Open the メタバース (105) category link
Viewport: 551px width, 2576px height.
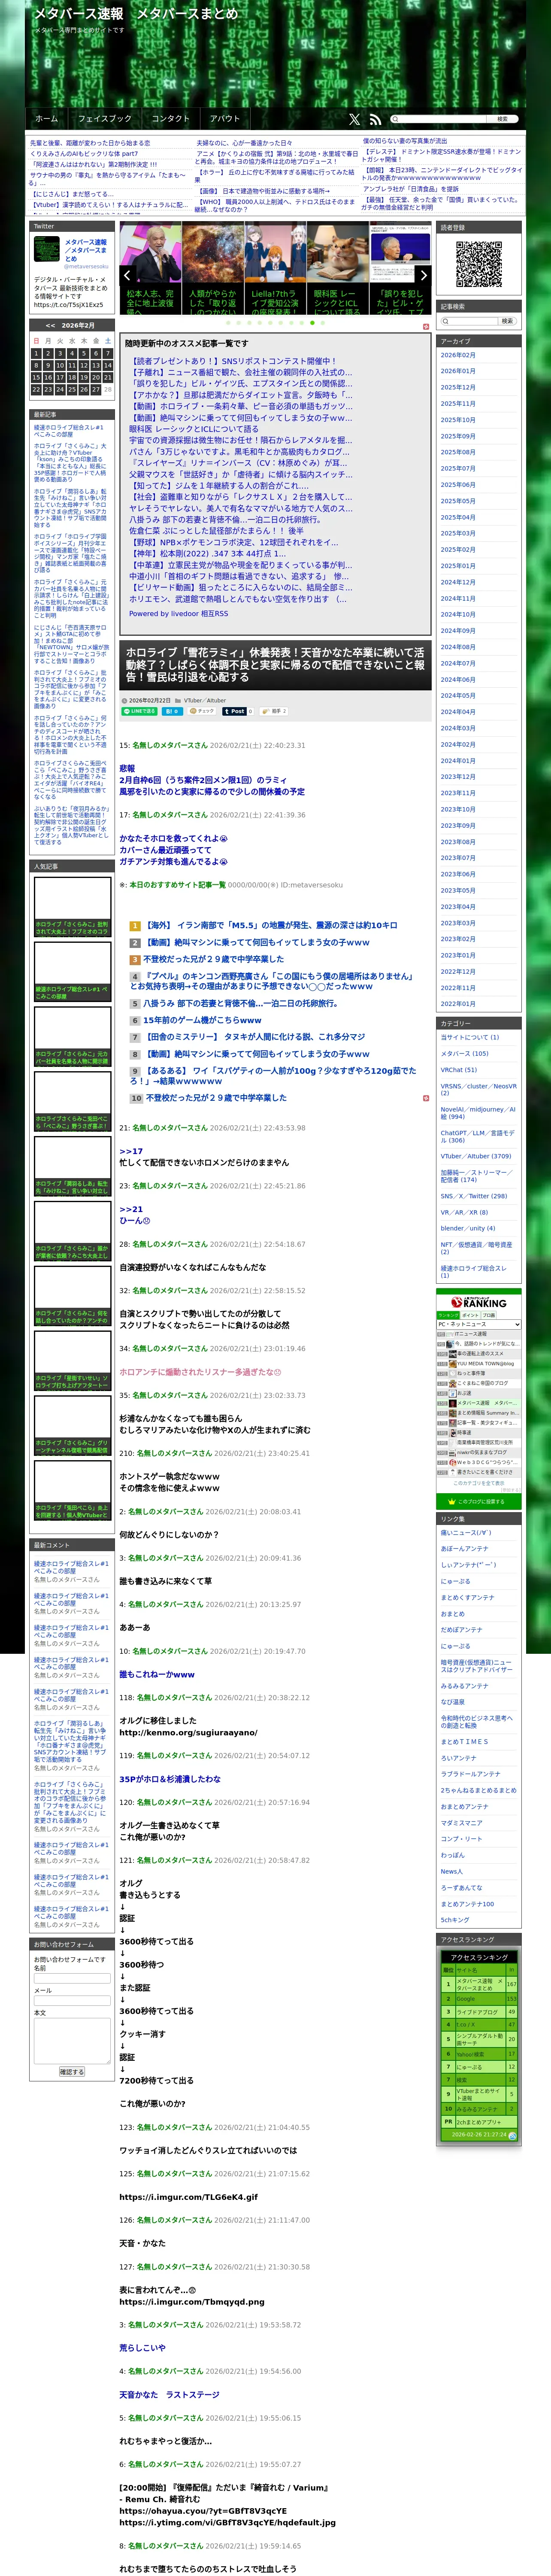[465, 1053]
